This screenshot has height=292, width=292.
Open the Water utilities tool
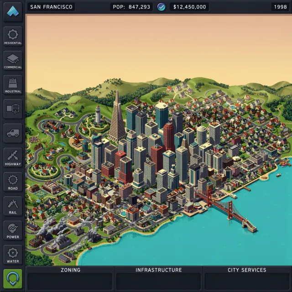point(13,255)
